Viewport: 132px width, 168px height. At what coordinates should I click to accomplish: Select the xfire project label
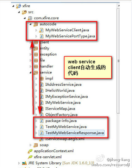pos(26,6)
